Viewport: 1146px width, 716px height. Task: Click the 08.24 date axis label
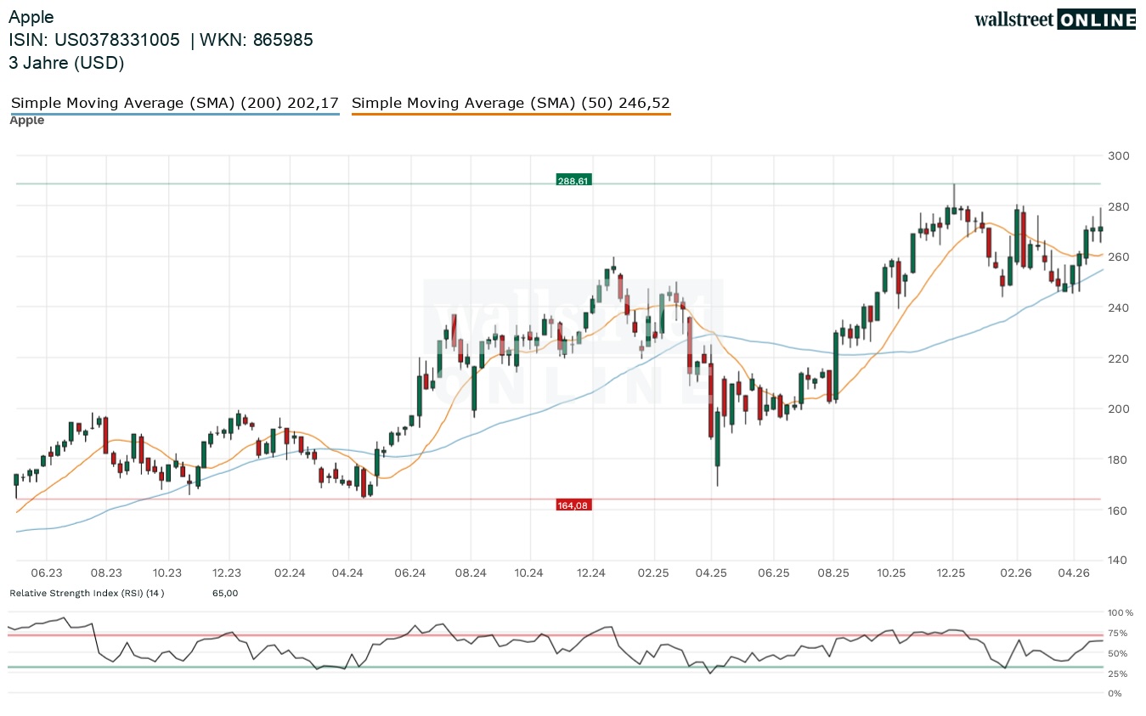tap(470, 573)
